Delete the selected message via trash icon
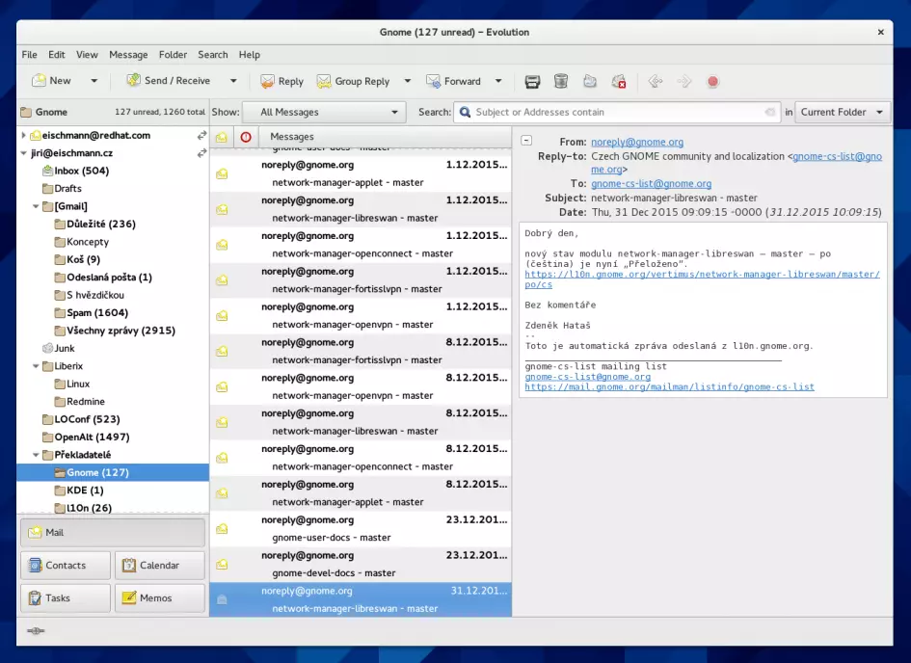The image size is (911, 663). click(x=560, y=81)
